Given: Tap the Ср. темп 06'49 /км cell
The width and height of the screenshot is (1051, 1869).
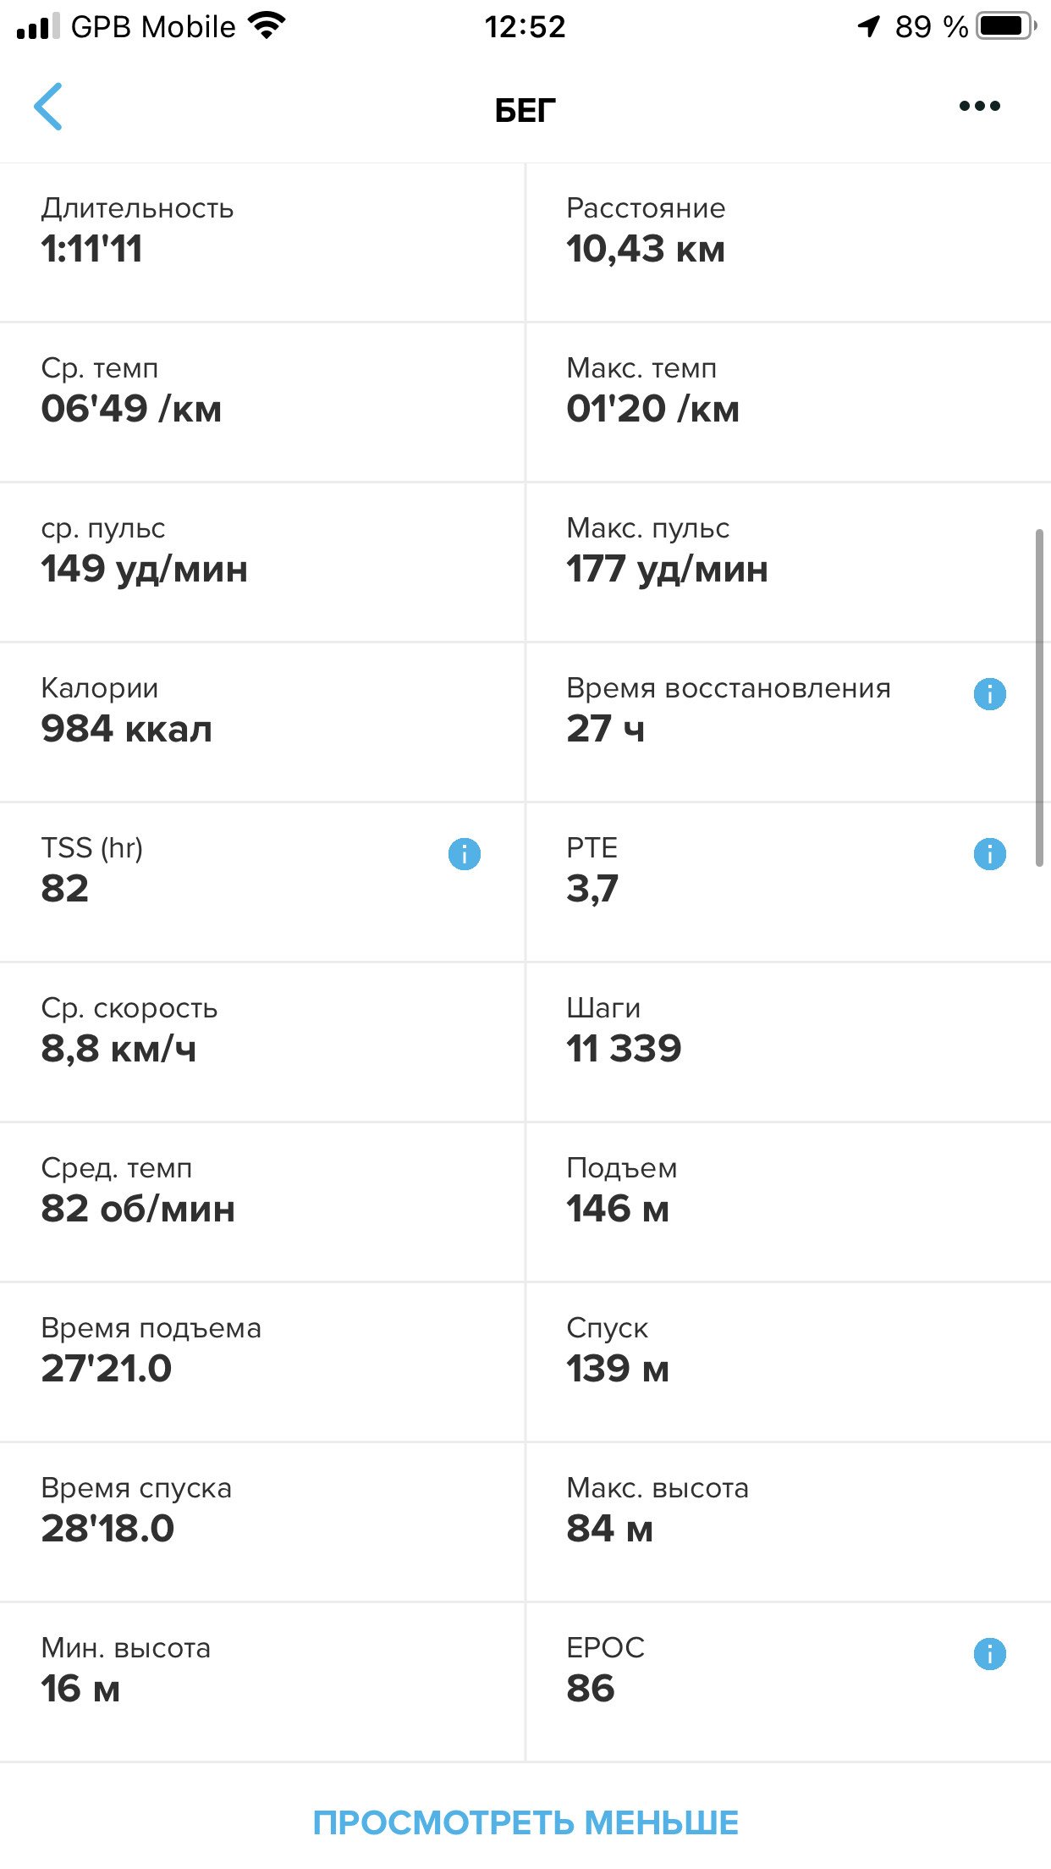Looking at the screenshot, I should [x=262, y=402].
